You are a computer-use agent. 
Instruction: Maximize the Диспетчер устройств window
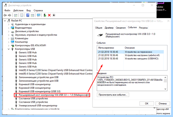[143, 5]
